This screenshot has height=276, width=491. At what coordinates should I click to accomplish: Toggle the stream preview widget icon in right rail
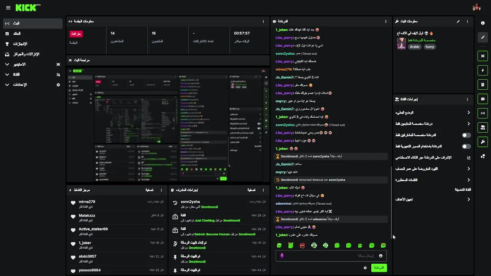(x=483, y=56)
